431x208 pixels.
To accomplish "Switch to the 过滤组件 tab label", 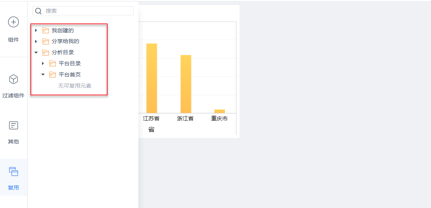I will (13, 96).
